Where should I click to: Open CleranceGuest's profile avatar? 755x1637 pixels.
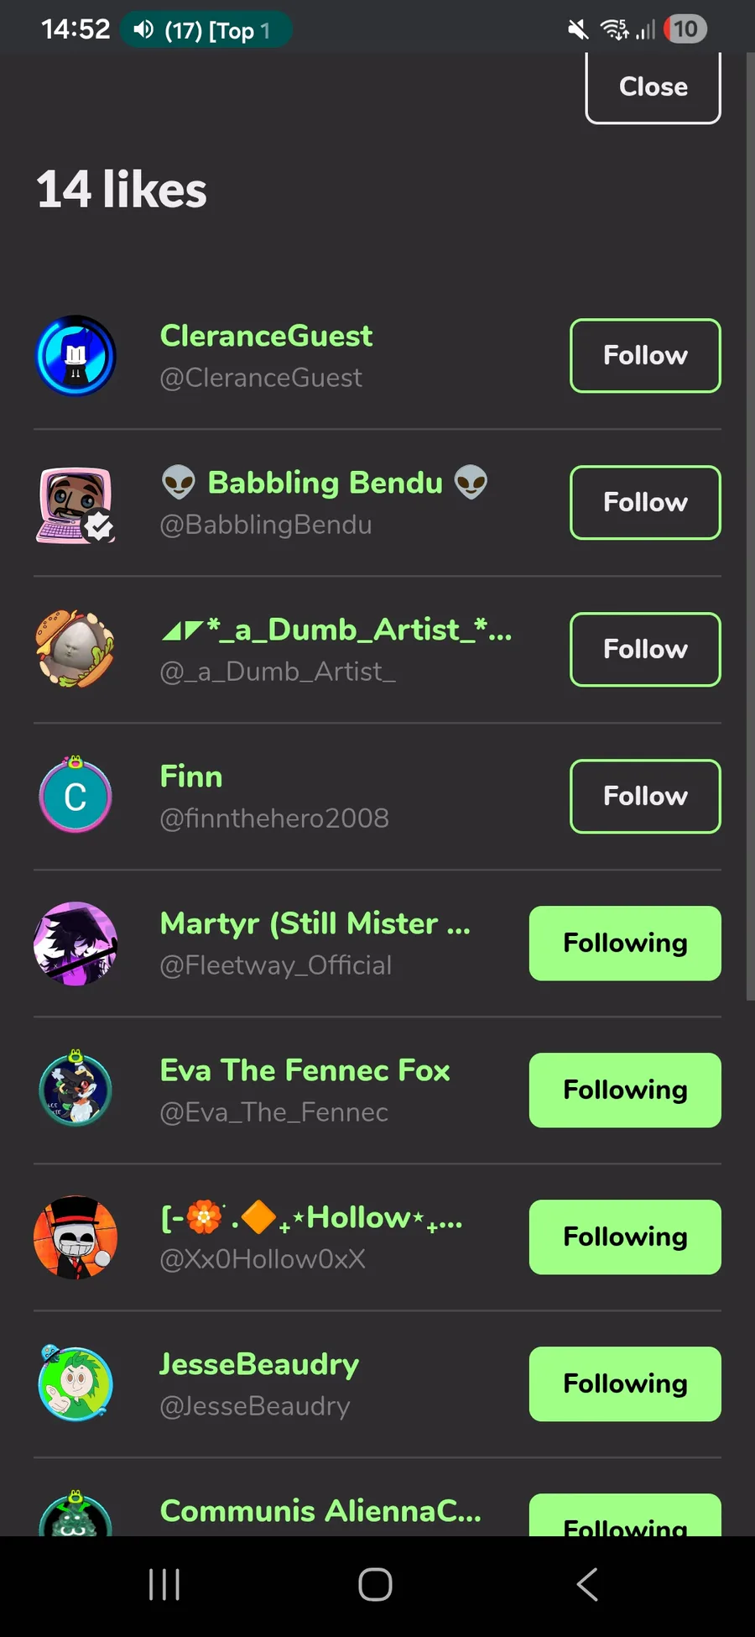[75, 356]
